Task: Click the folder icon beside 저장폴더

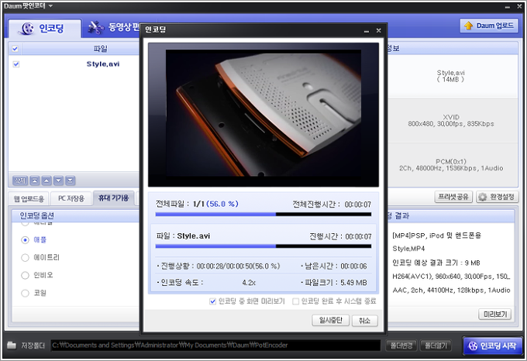Action: (12, 346)
